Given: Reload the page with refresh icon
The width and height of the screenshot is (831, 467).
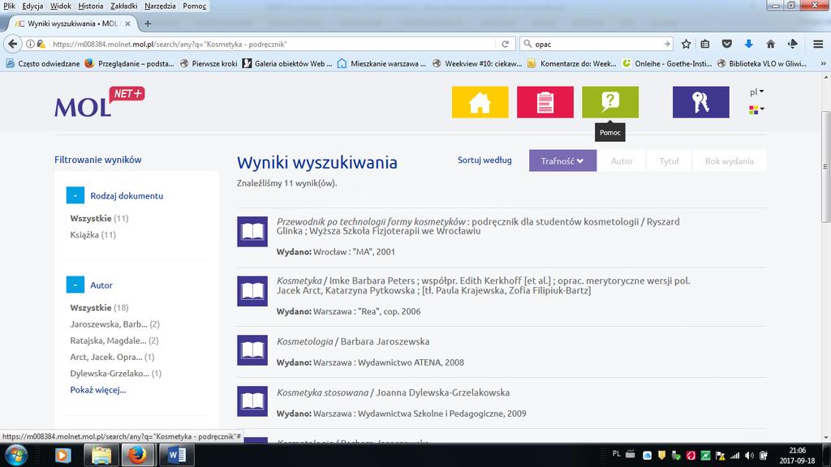Looking at the screenshot, I should click(x=505, y=44).
